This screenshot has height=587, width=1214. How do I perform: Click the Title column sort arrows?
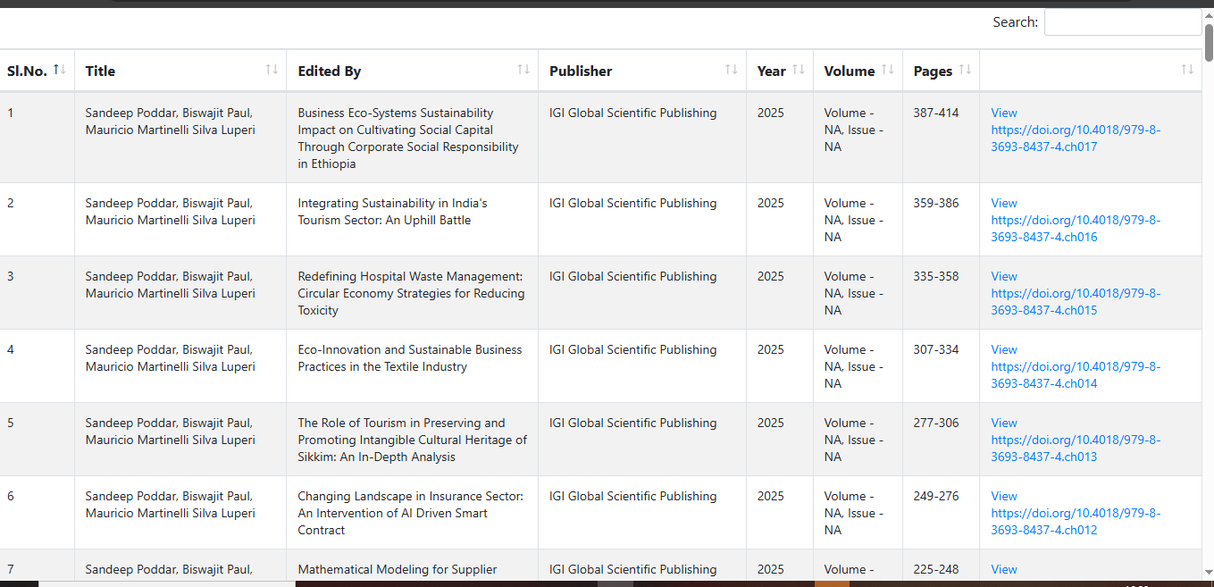click(272, 70)
